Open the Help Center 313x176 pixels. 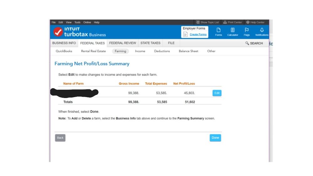point(255,22)
